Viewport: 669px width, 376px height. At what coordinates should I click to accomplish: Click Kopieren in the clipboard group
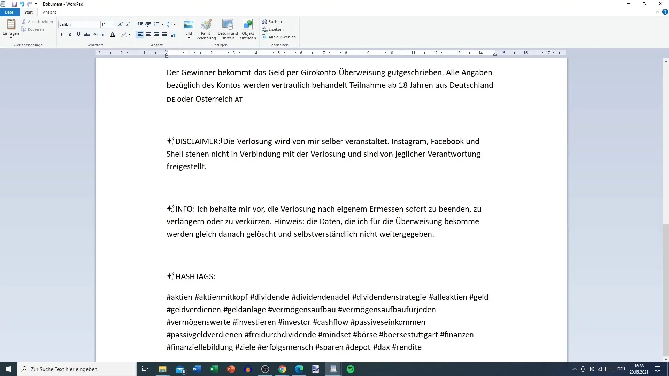(33, 29)
